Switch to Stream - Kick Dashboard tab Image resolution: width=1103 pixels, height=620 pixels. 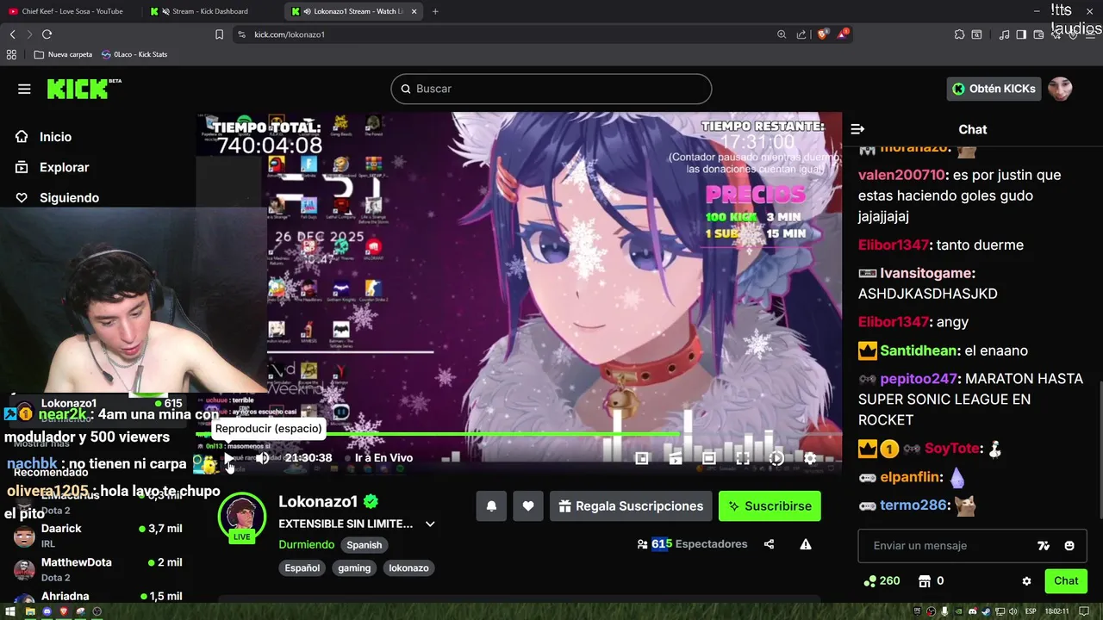(205, 11)
